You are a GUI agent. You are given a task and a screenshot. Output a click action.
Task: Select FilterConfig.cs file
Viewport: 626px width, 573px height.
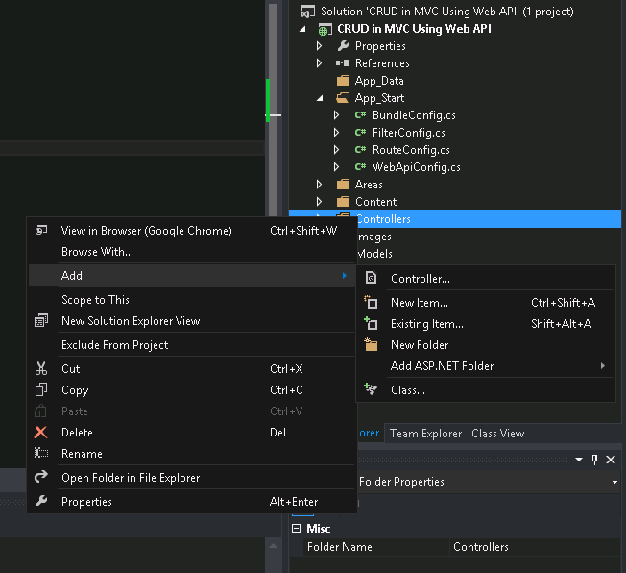[x=408, y=133]
